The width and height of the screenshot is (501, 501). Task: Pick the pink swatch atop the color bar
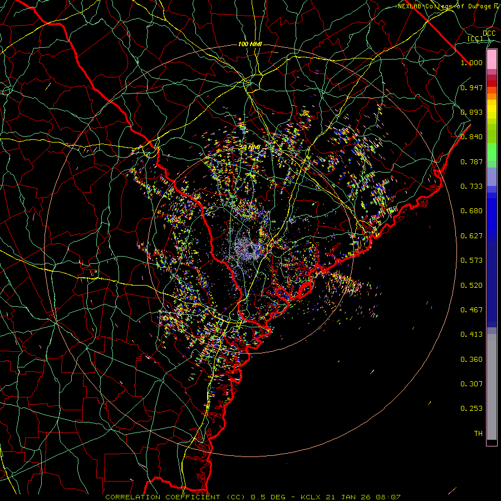492,60
